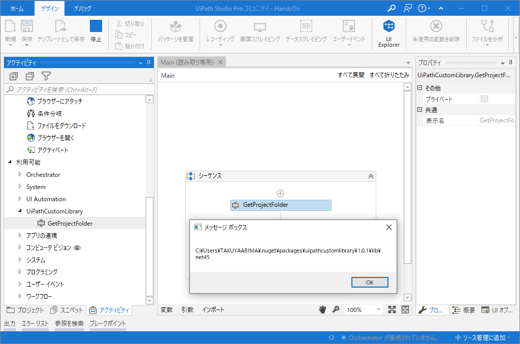Collapse the 共通 property group
Viewport: 520px width, 344px height.
[419, 110]
